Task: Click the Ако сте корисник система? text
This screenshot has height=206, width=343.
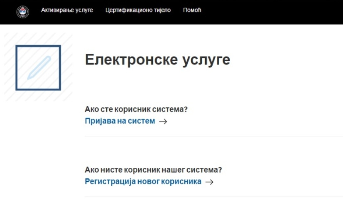Action: pyautogui.click(x=136, y=109)
